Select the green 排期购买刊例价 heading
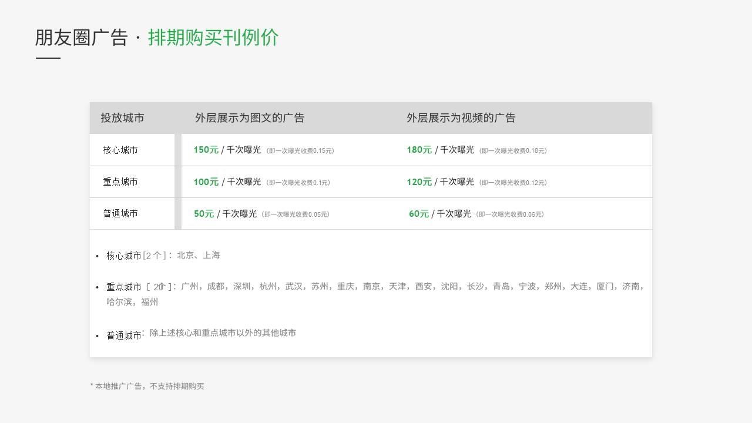The height and width of the screenshot is (423, 752). [x=213, y=38]
